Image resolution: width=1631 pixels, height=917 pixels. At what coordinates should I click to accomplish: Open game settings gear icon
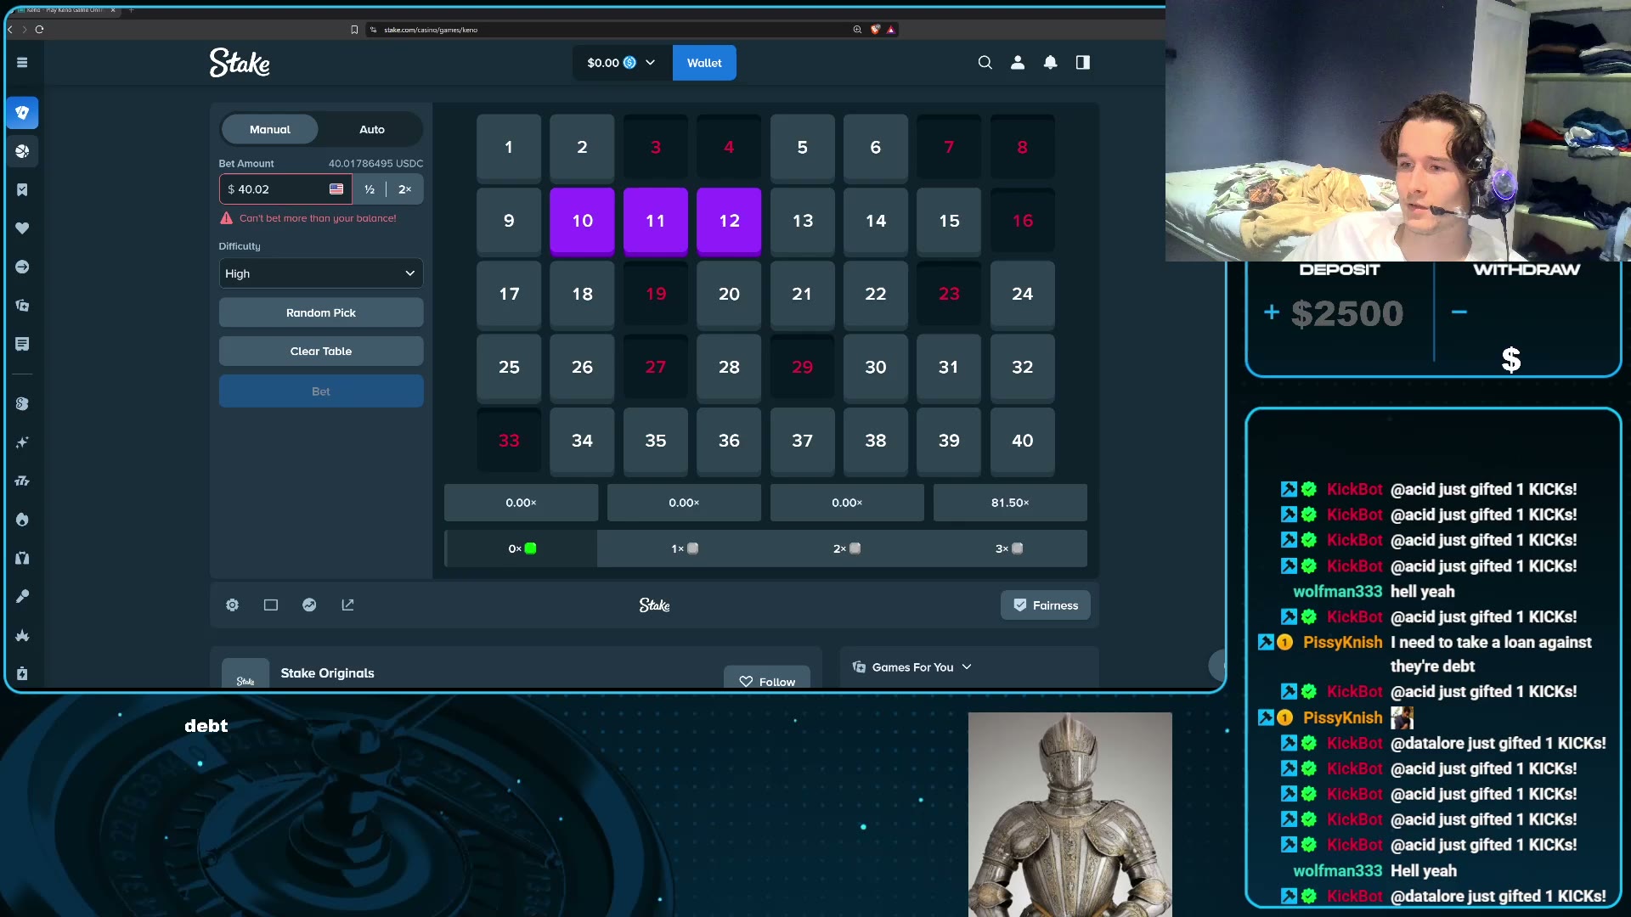tap(232, 605)
